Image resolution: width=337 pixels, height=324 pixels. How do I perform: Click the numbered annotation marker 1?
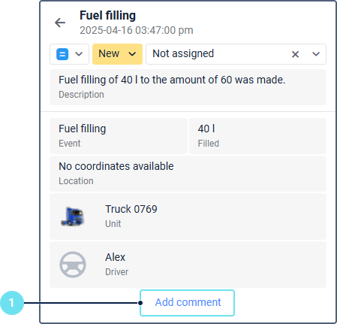(12, 303)
